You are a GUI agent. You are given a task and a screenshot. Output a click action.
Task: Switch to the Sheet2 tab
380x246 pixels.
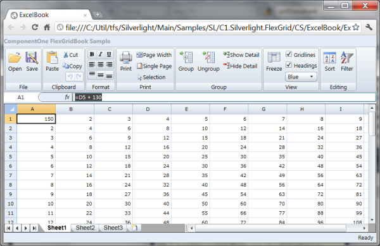[x=85, y=228]
